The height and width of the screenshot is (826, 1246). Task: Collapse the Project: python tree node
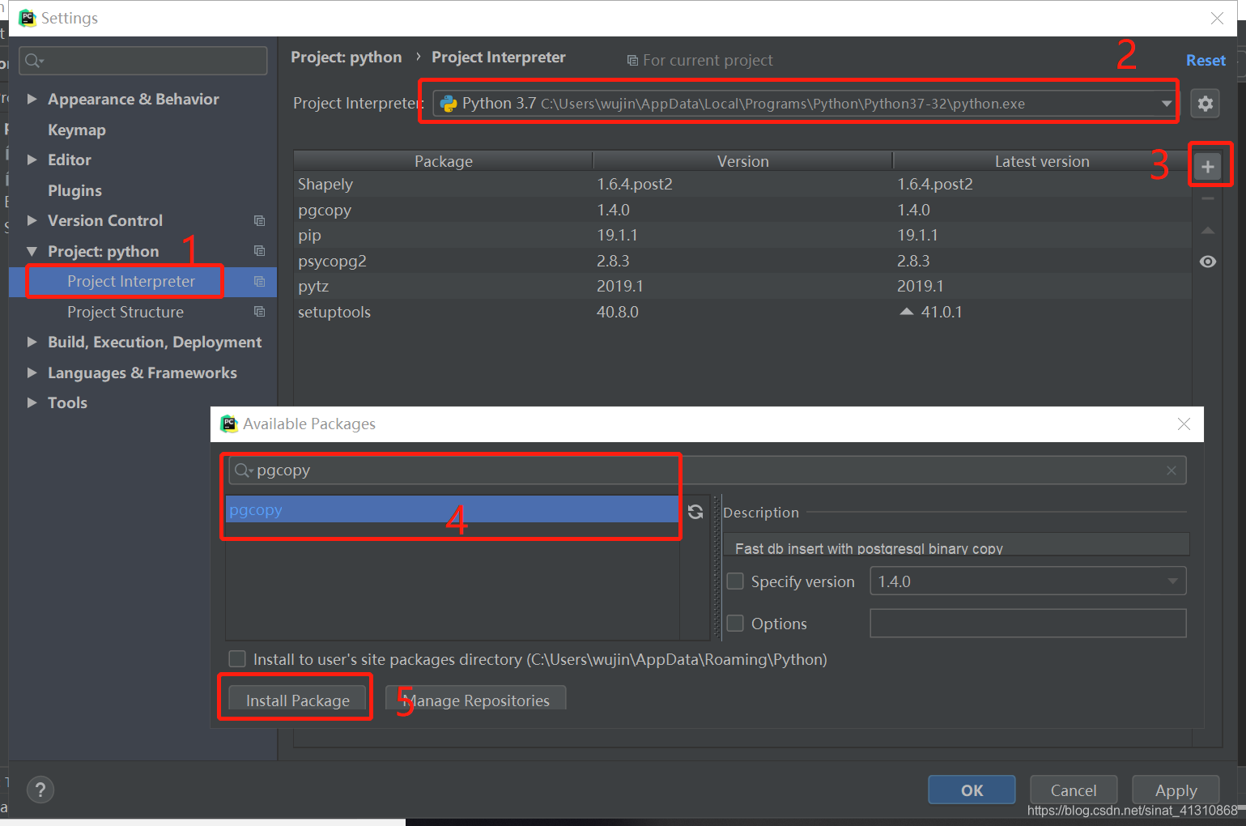point(32,251)
